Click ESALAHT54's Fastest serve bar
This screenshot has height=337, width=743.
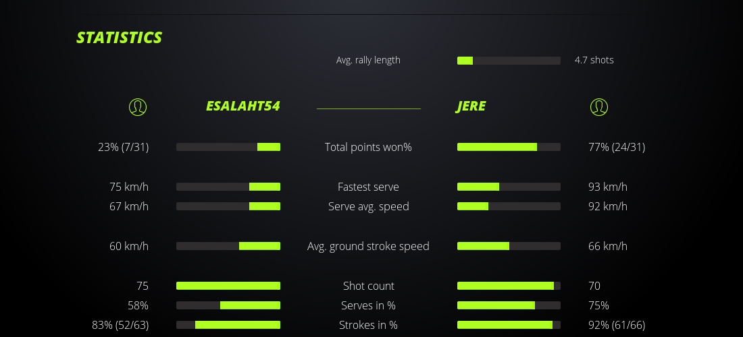point(228,187)
